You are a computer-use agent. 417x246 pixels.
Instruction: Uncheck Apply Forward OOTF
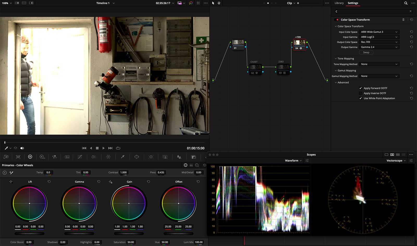(361, 88)
